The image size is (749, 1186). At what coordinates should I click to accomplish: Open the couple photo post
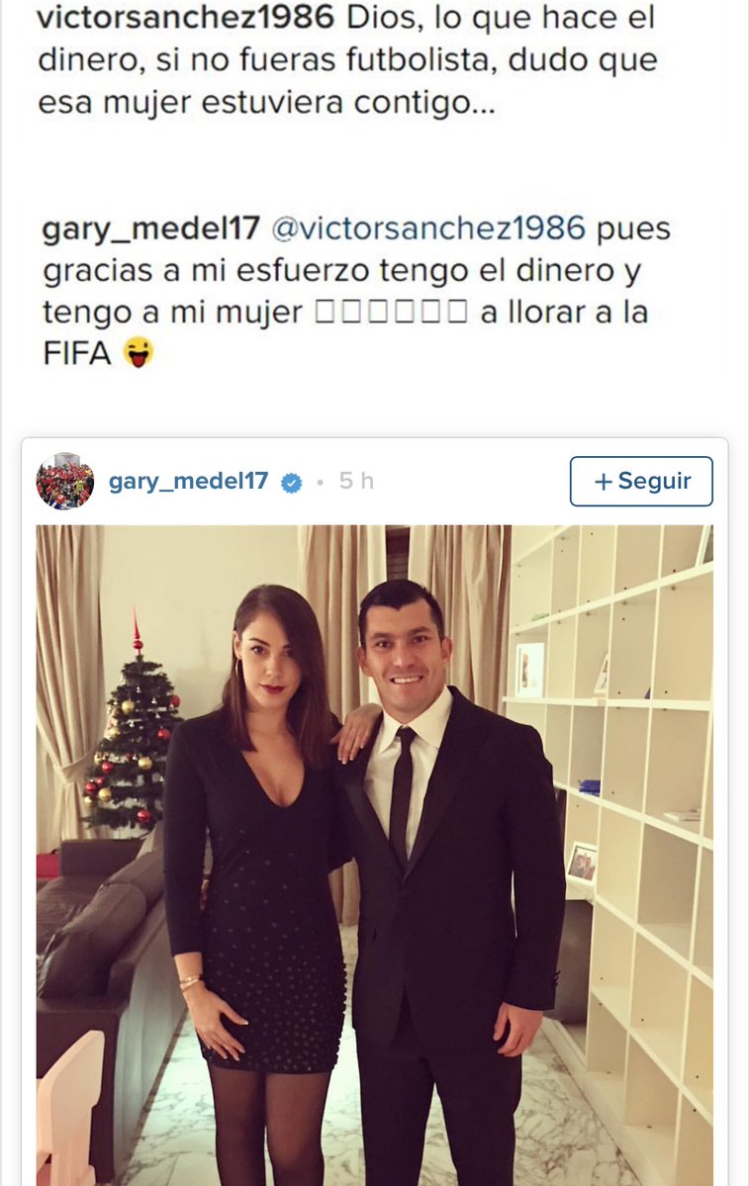(x=374, y=855)
